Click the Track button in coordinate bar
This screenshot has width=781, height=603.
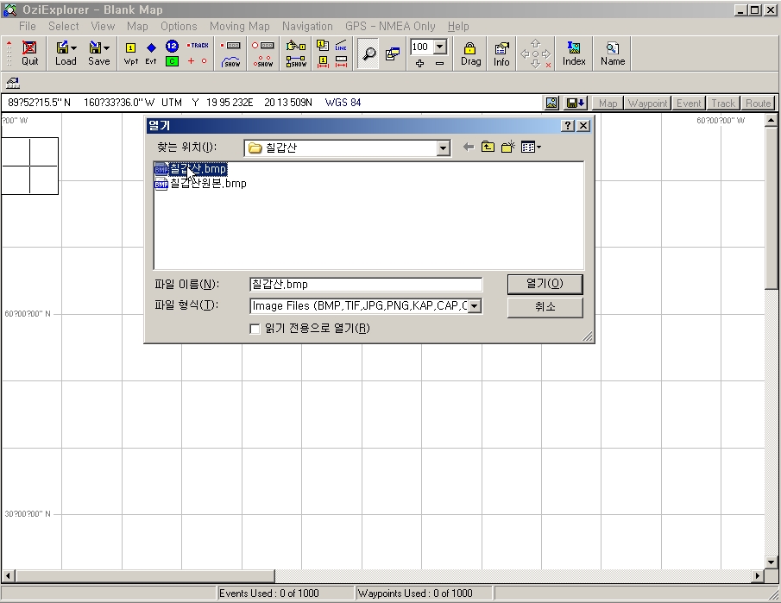[x=722, y=103]
